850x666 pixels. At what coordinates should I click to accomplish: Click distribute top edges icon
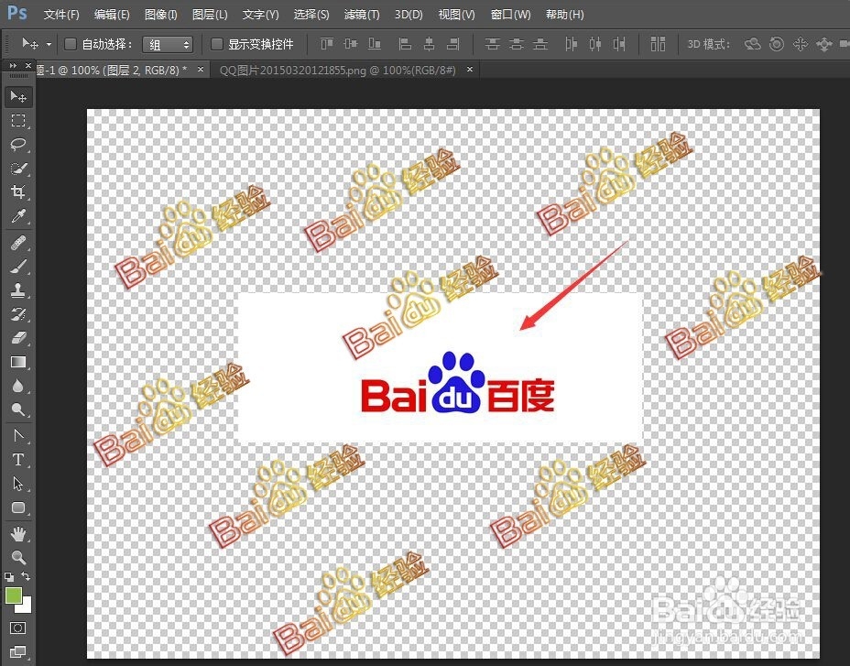492,44
